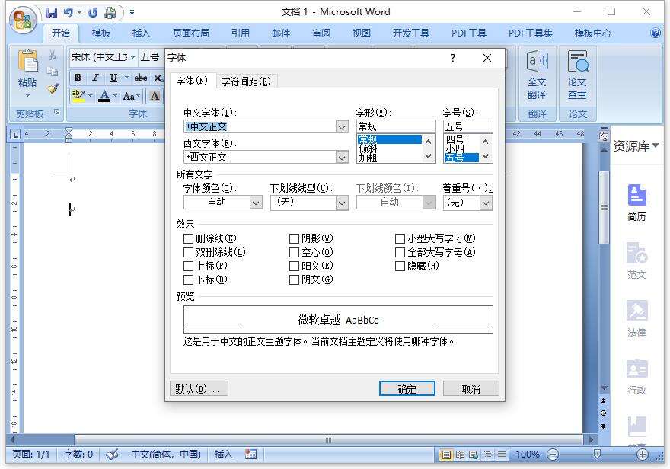The width and height of the screenshot is (670, 469).
Task: Open the font color A dropdown arrow in ribbon
Action: 114,96
